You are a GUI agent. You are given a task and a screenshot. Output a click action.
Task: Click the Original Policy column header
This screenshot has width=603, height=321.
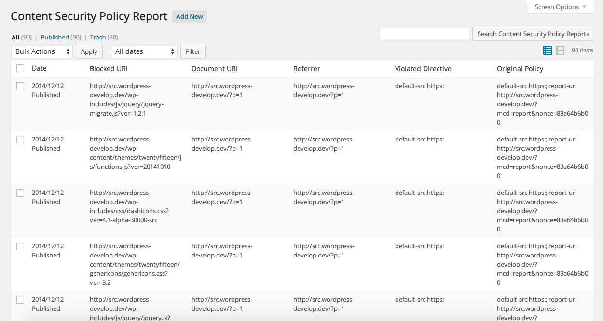(520, 69)
